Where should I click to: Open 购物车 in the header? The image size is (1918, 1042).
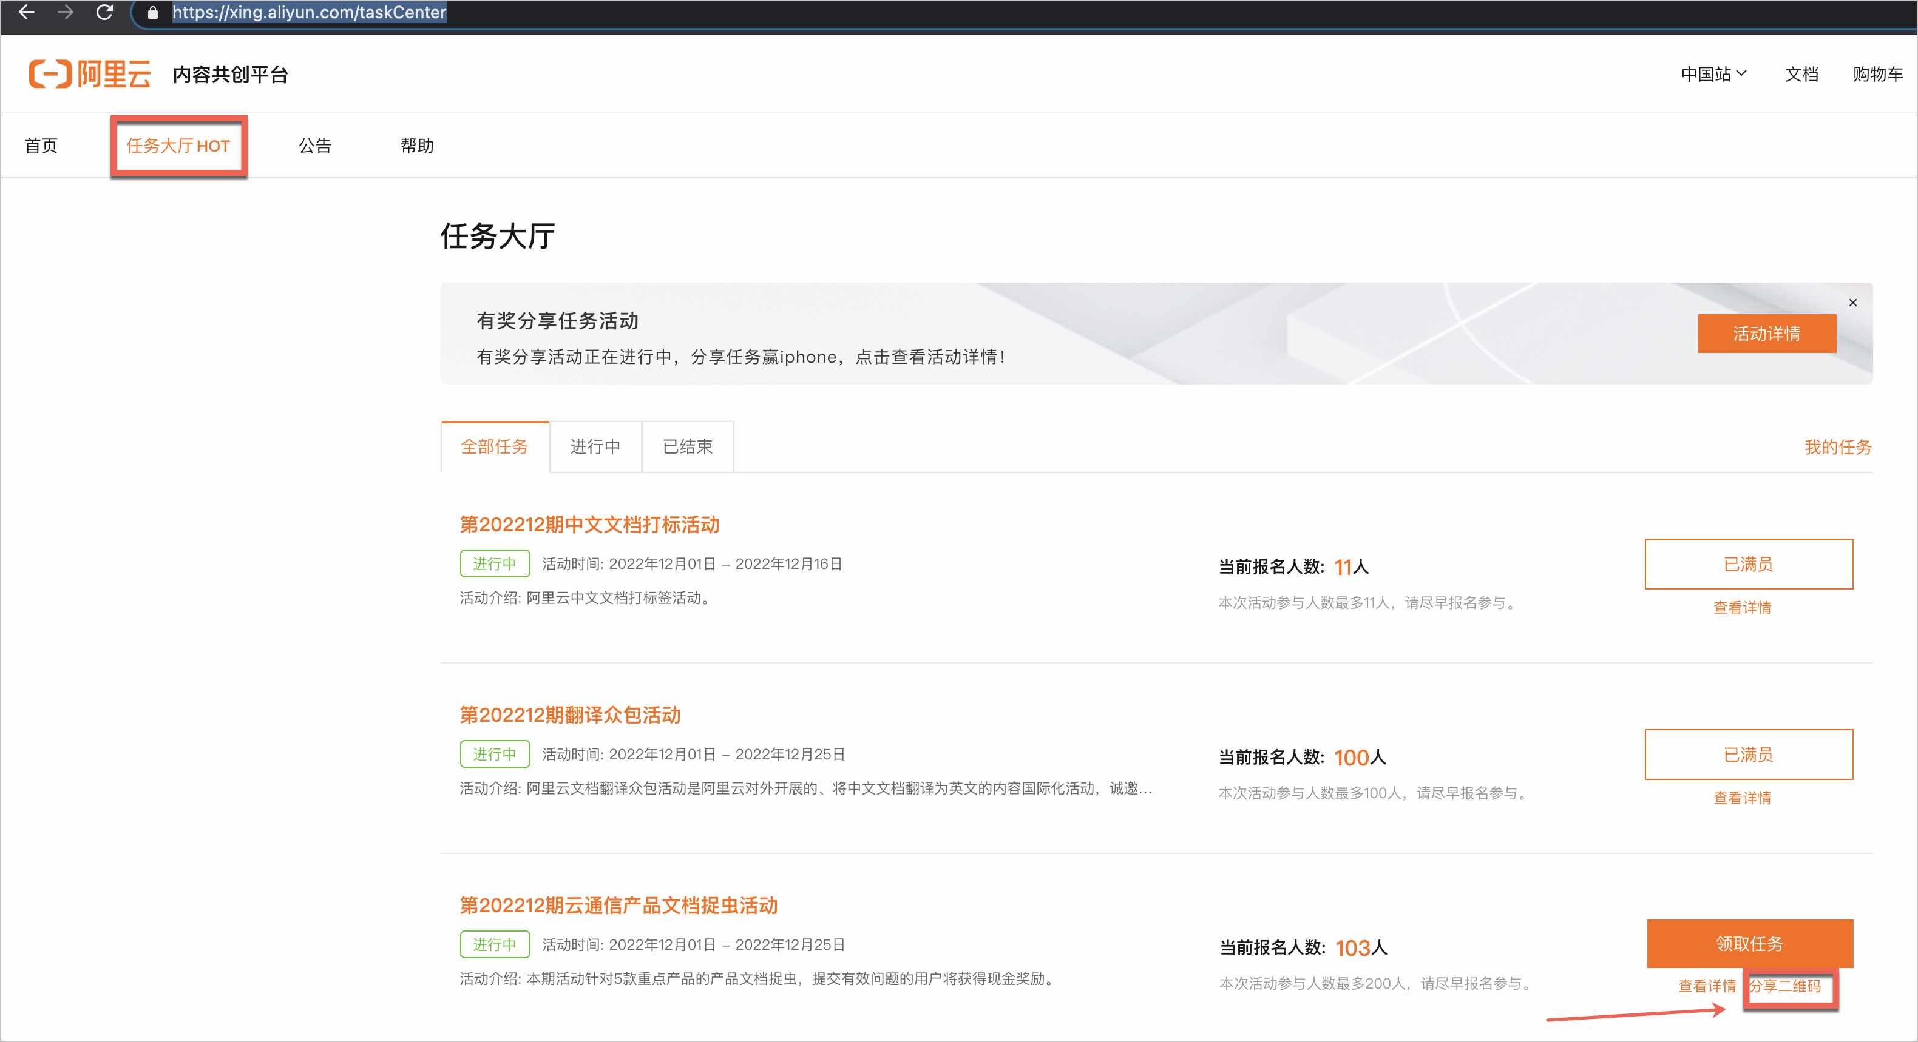pos(1877,73)
